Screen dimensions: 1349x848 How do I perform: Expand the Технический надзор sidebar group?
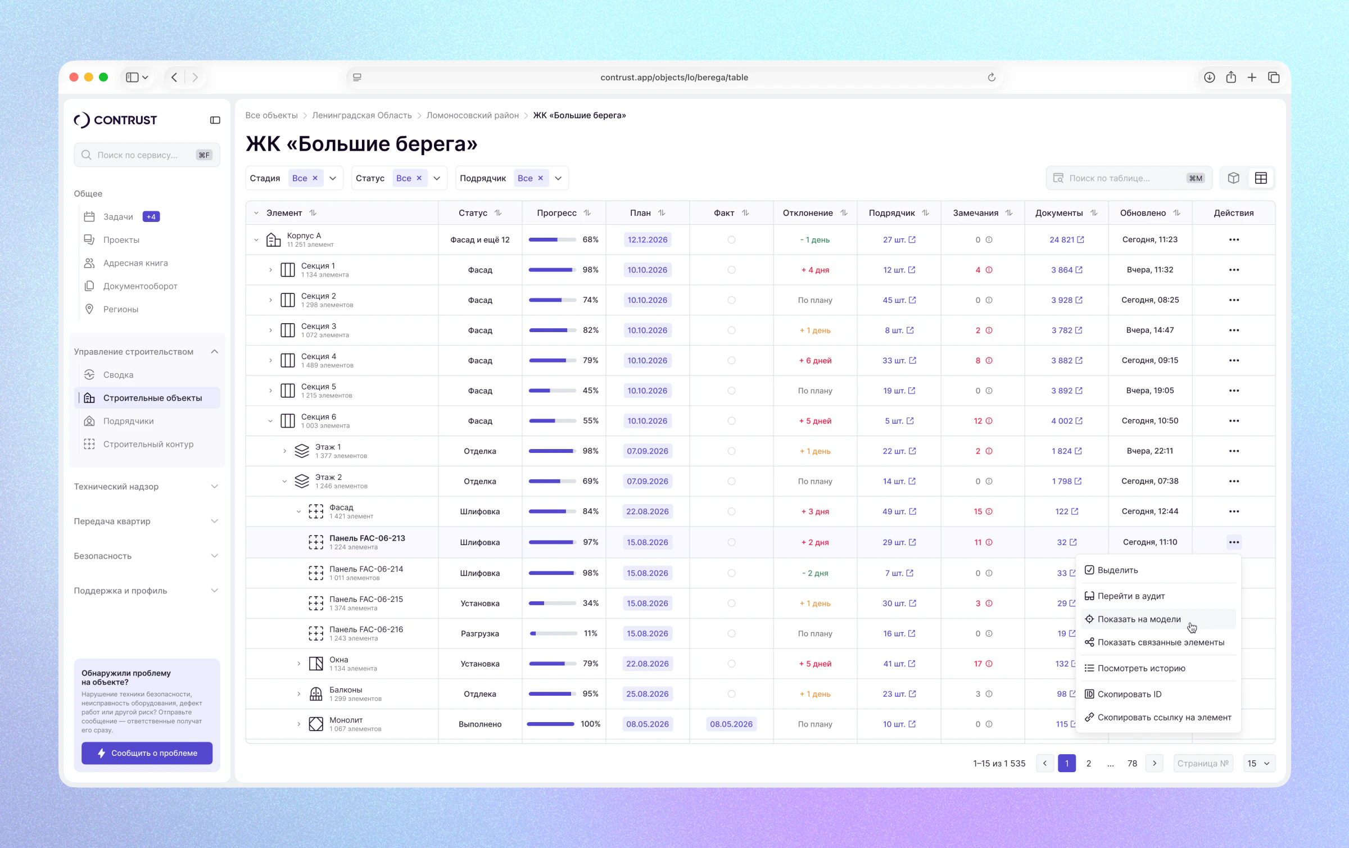214,487
